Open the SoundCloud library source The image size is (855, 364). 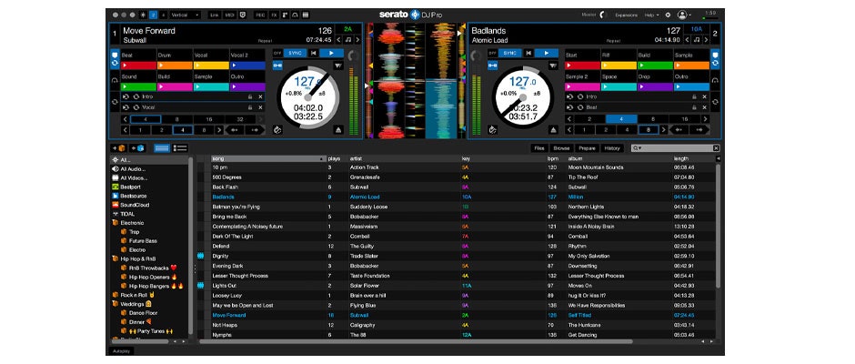click(x=115, y=205)
